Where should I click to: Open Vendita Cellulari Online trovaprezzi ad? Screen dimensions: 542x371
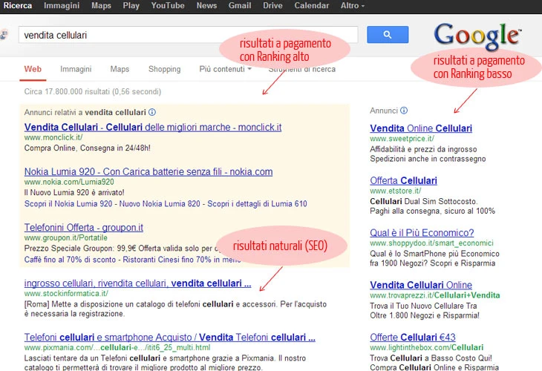pos(421,285)
